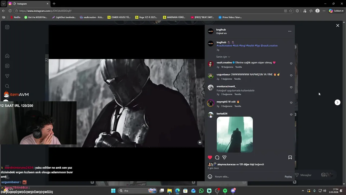Image resolution: width=346 pixels, height=195 pixels.
Task: View '10 beğenme' likes on vault.creative comment
Action: click(227, 67)
